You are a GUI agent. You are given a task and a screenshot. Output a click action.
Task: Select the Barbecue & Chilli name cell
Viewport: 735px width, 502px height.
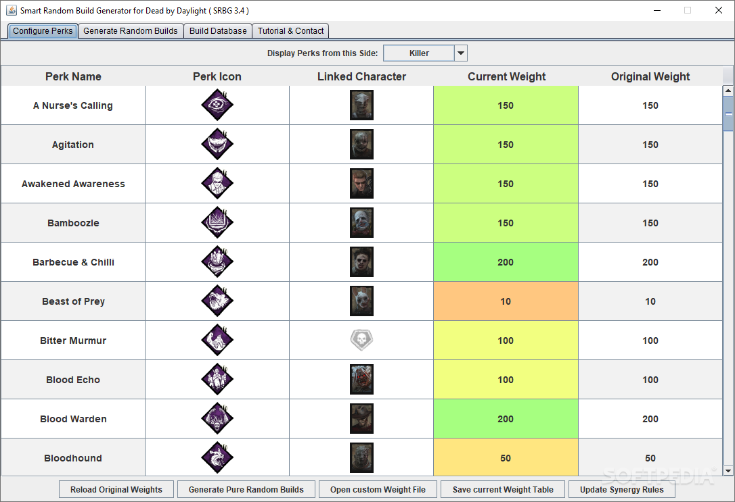click(x=73, y=262)
